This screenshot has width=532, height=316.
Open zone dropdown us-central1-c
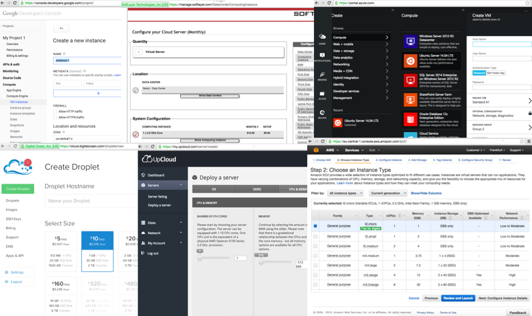point(87,139)
